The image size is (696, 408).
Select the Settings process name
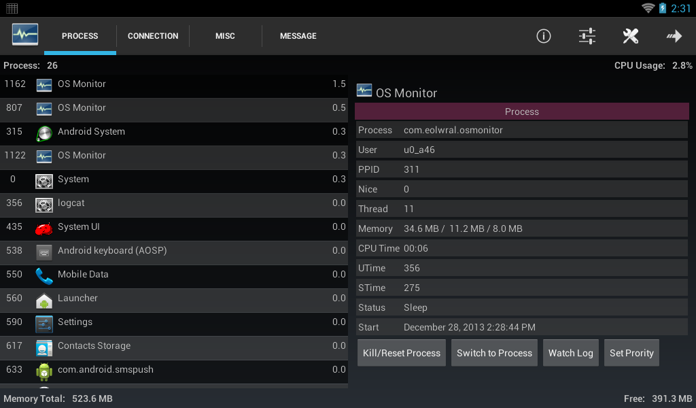tap(75, 322)
